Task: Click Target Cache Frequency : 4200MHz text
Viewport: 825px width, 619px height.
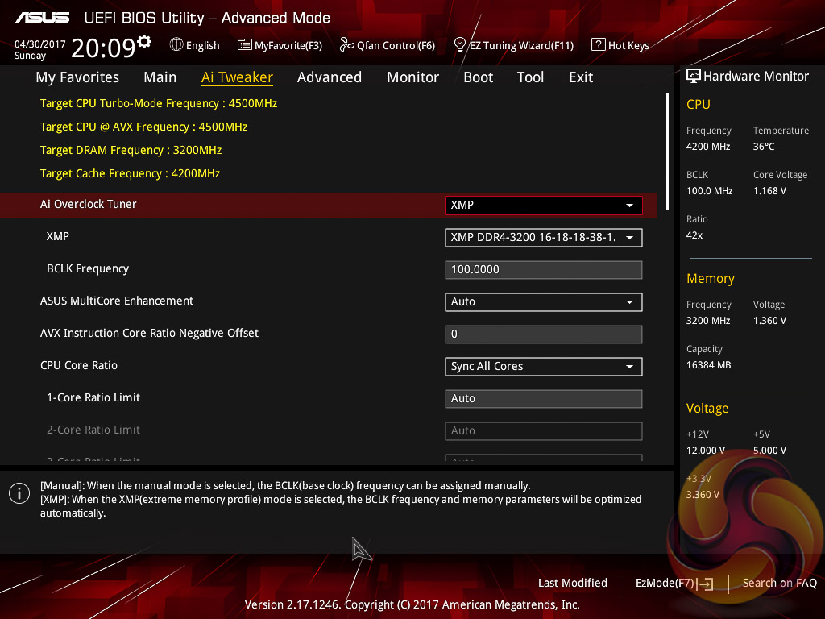Action: click(x=130, y=173)
